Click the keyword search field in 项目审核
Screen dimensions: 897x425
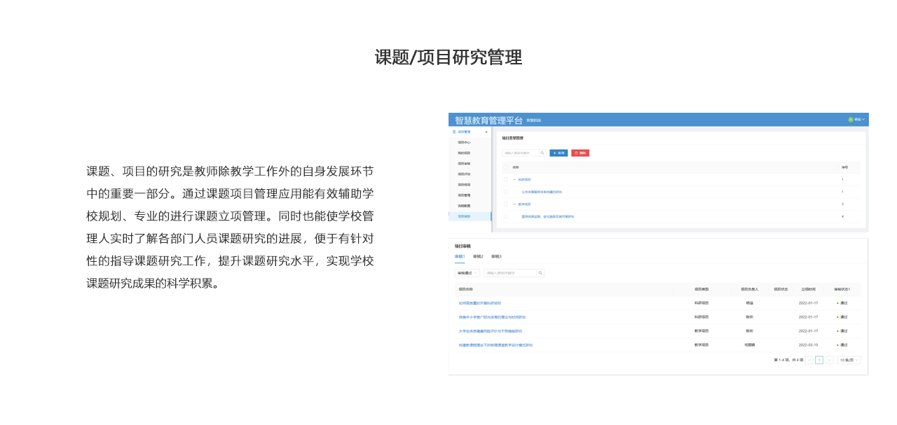[509, 273]
